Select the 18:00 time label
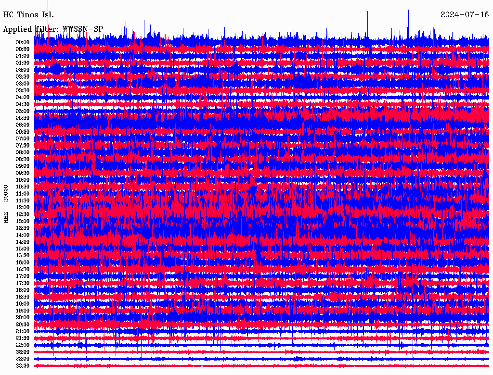Viewport: 493px width, 375px height. pos(23,290)
